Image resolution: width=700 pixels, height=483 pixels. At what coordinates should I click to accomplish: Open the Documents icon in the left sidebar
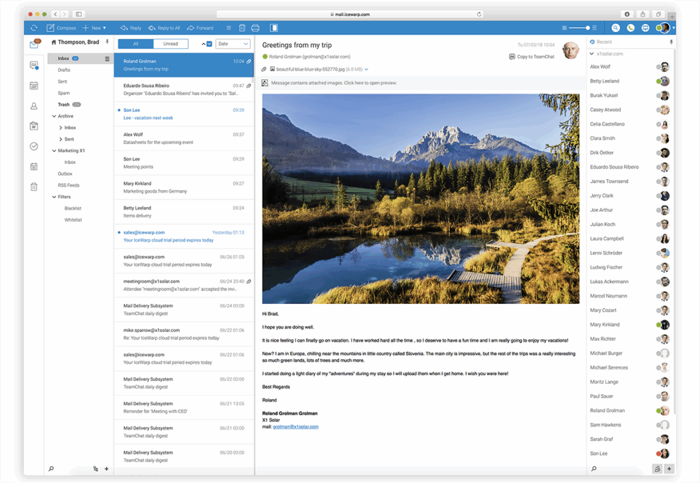[x=33, y=126]
